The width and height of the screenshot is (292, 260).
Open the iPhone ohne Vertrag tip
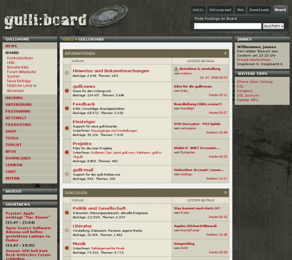pyautogui.click(x=255, y=82)
